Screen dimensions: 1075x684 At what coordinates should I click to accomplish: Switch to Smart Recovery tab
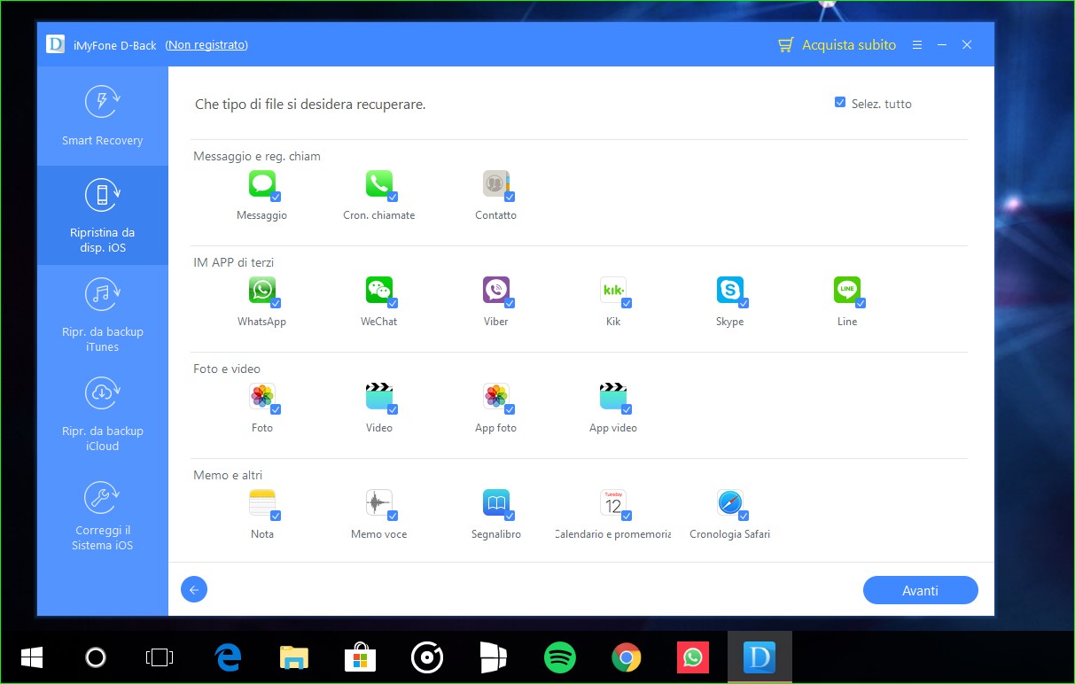coord(103,116)
